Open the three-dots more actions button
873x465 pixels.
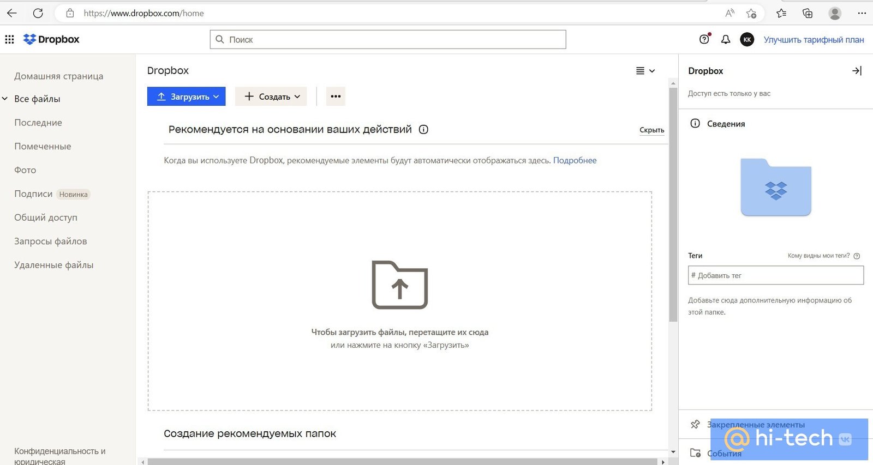click(x=336, y=96)
